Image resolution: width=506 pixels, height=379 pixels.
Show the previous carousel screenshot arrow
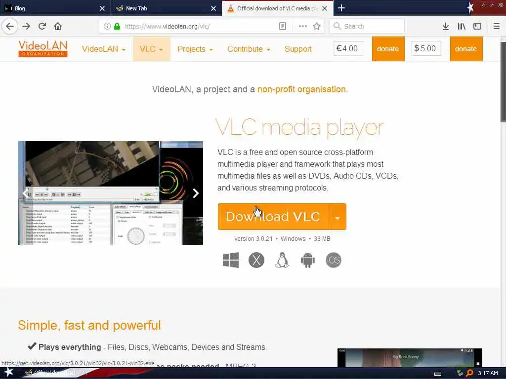tap(25, 193)
